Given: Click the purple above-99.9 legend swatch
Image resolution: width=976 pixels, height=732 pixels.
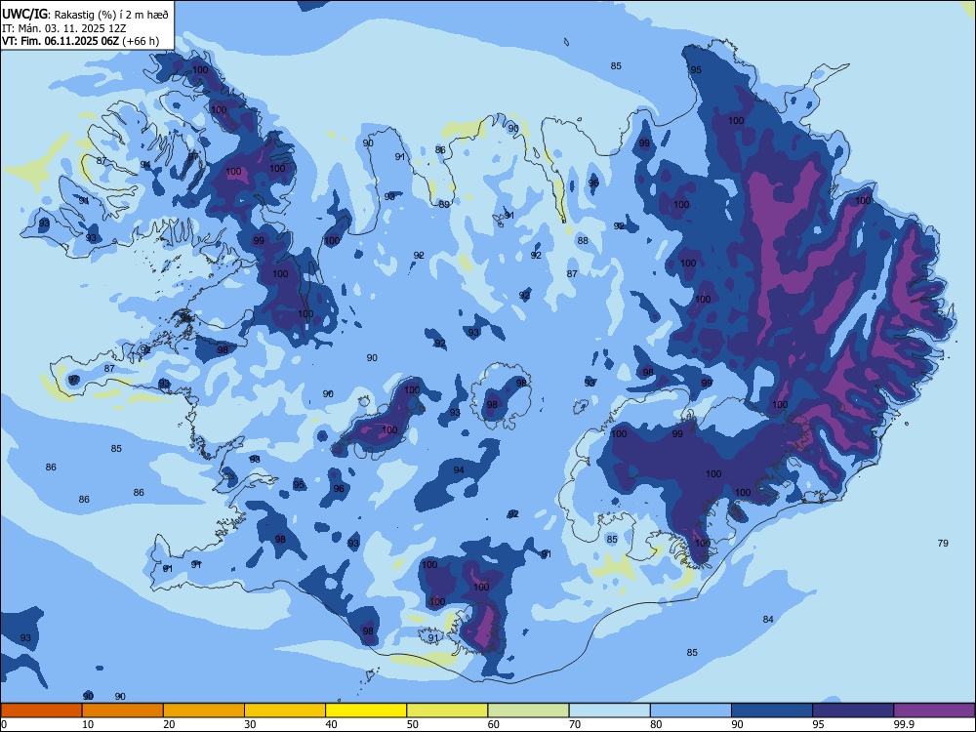Looking at the screenshot, I should coord(934,711).
